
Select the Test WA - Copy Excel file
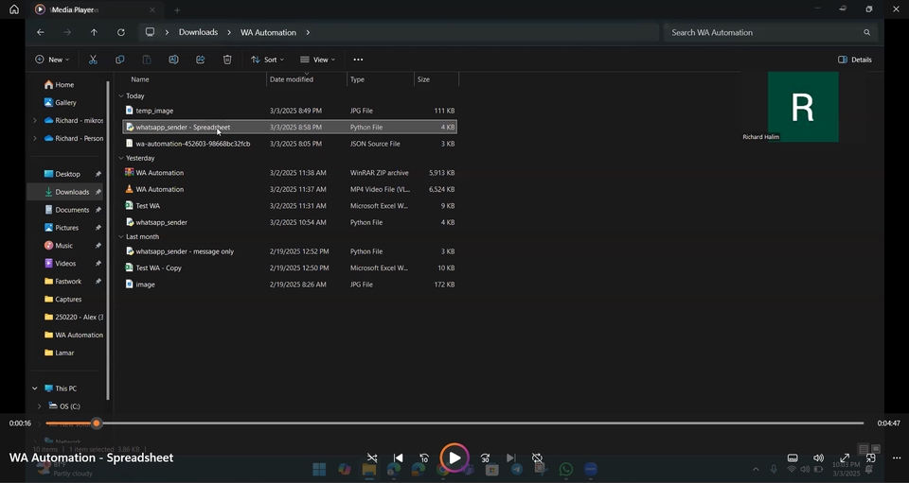(x=290, y=267)
